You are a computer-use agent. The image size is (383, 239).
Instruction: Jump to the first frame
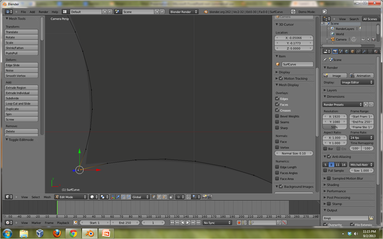[172, 223]
